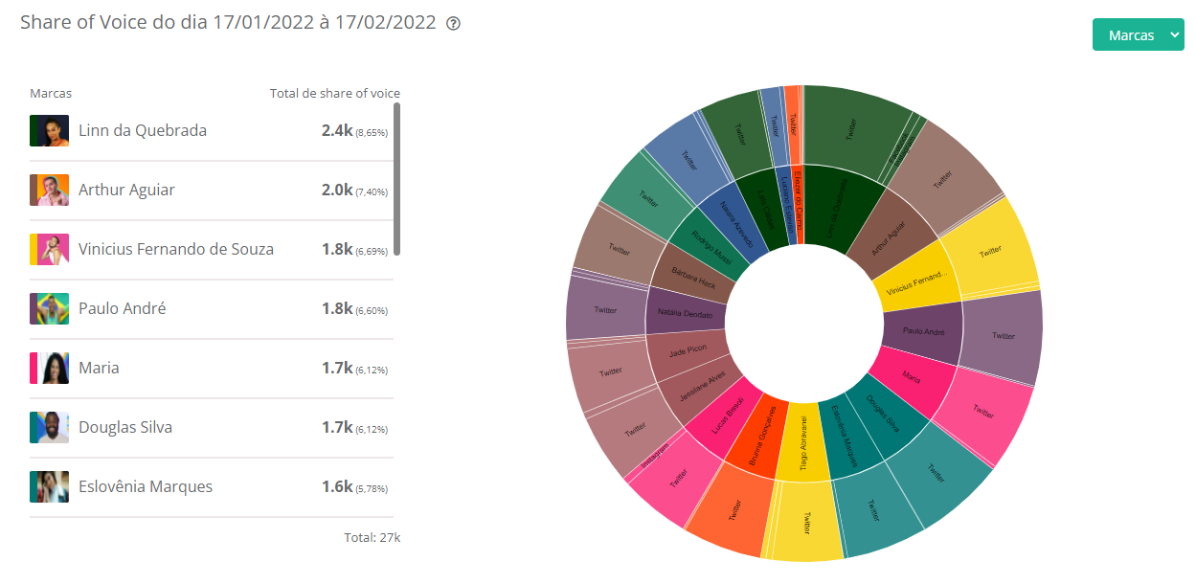Click Linn da Quebrada's profile photo
Viewport: 1196px width, 584px height.
coord(49,131)
